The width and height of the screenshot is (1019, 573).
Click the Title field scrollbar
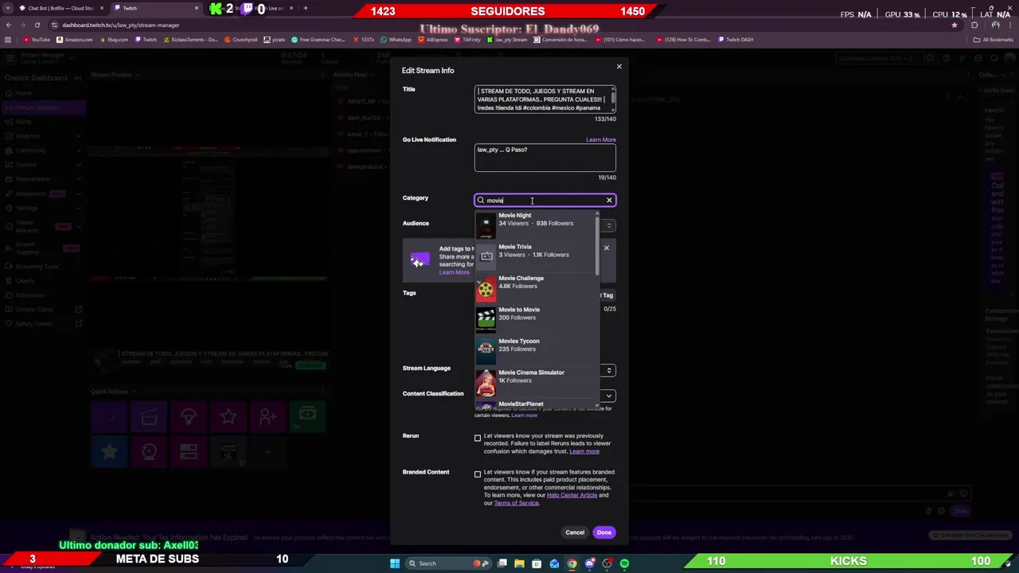[613, 98]
